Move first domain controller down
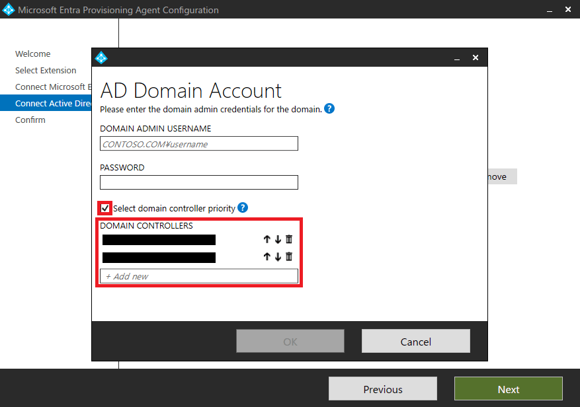Viewport: 580px width, 407px height. click(x=278, y=239)
